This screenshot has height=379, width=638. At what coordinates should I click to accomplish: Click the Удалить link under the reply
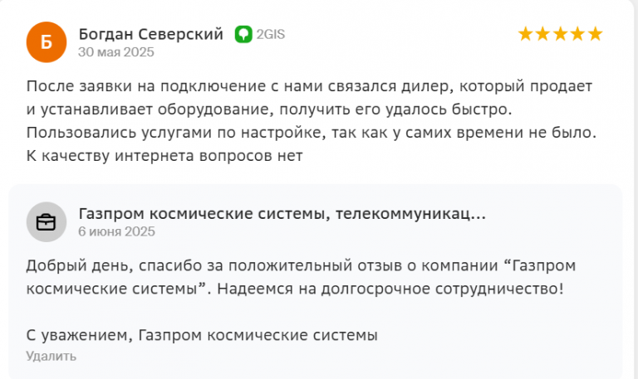(52, 357)
